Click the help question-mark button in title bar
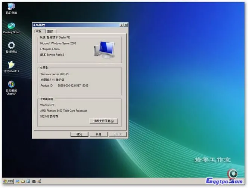Image resolution: width=248 pixels, height=188 pixels. pos(121,25)
